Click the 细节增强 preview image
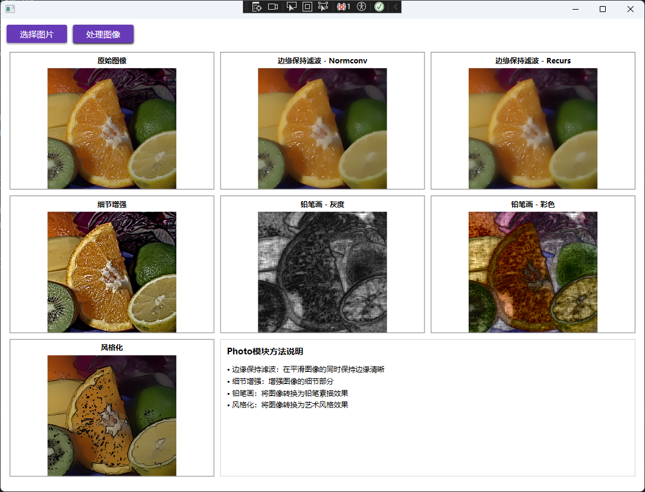645x492 pixels. pyautogui.click(x=111, y=272)
